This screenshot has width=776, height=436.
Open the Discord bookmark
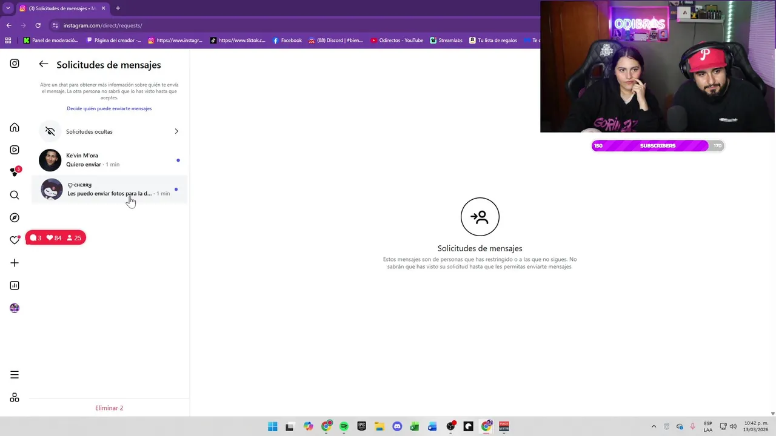coord(335,41)
